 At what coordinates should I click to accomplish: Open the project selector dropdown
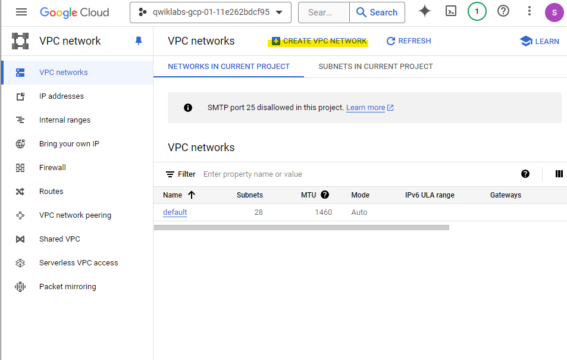tap(211, 12)
